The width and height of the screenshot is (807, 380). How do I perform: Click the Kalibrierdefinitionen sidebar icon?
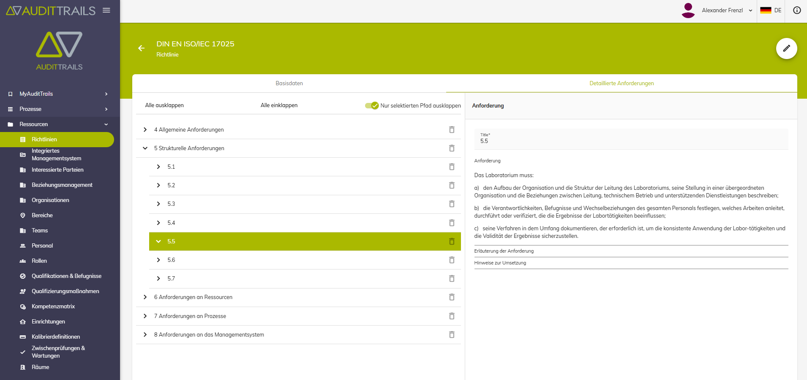pos(23,337)
